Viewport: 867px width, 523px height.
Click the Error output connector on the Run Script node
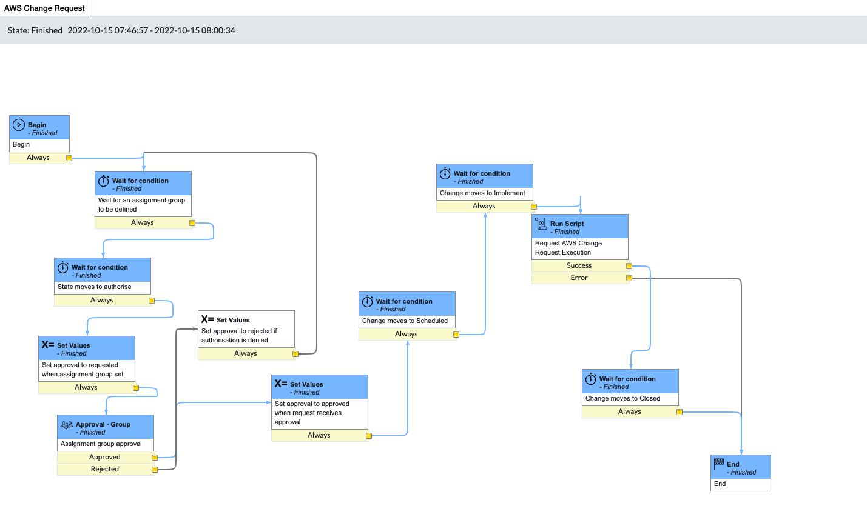click(629, 278)
